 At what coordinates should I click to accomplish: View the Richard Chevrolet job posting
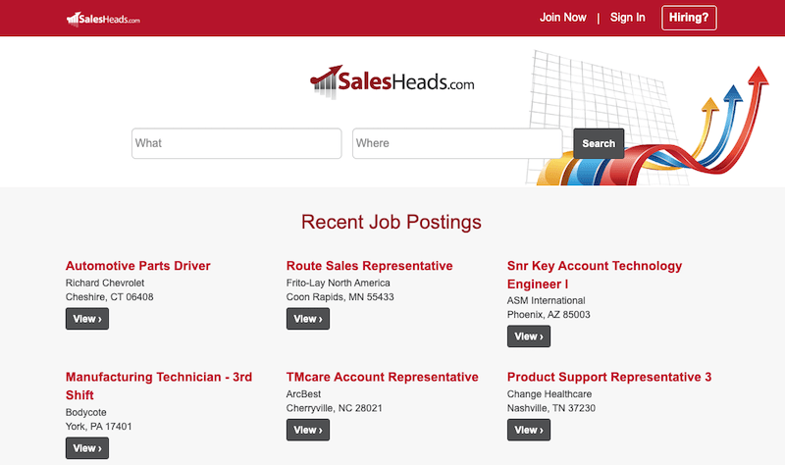[87, 319]
